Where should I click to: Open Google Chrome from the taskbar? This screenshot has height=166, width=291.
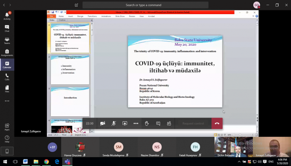click(46, 161)
